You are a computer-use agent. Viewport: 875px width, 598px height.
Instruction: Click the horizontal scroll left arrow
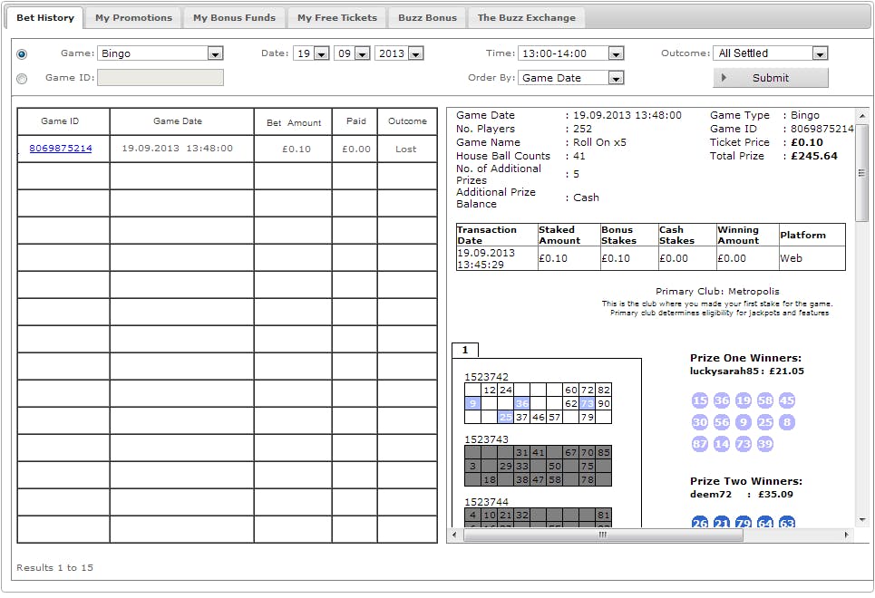[x=455, y=535]
